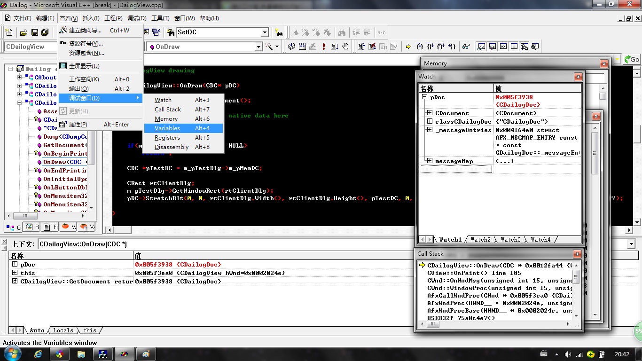Open the OnDraw member combo box dropdown
642x361 pixels.
(x=258, y=47)
